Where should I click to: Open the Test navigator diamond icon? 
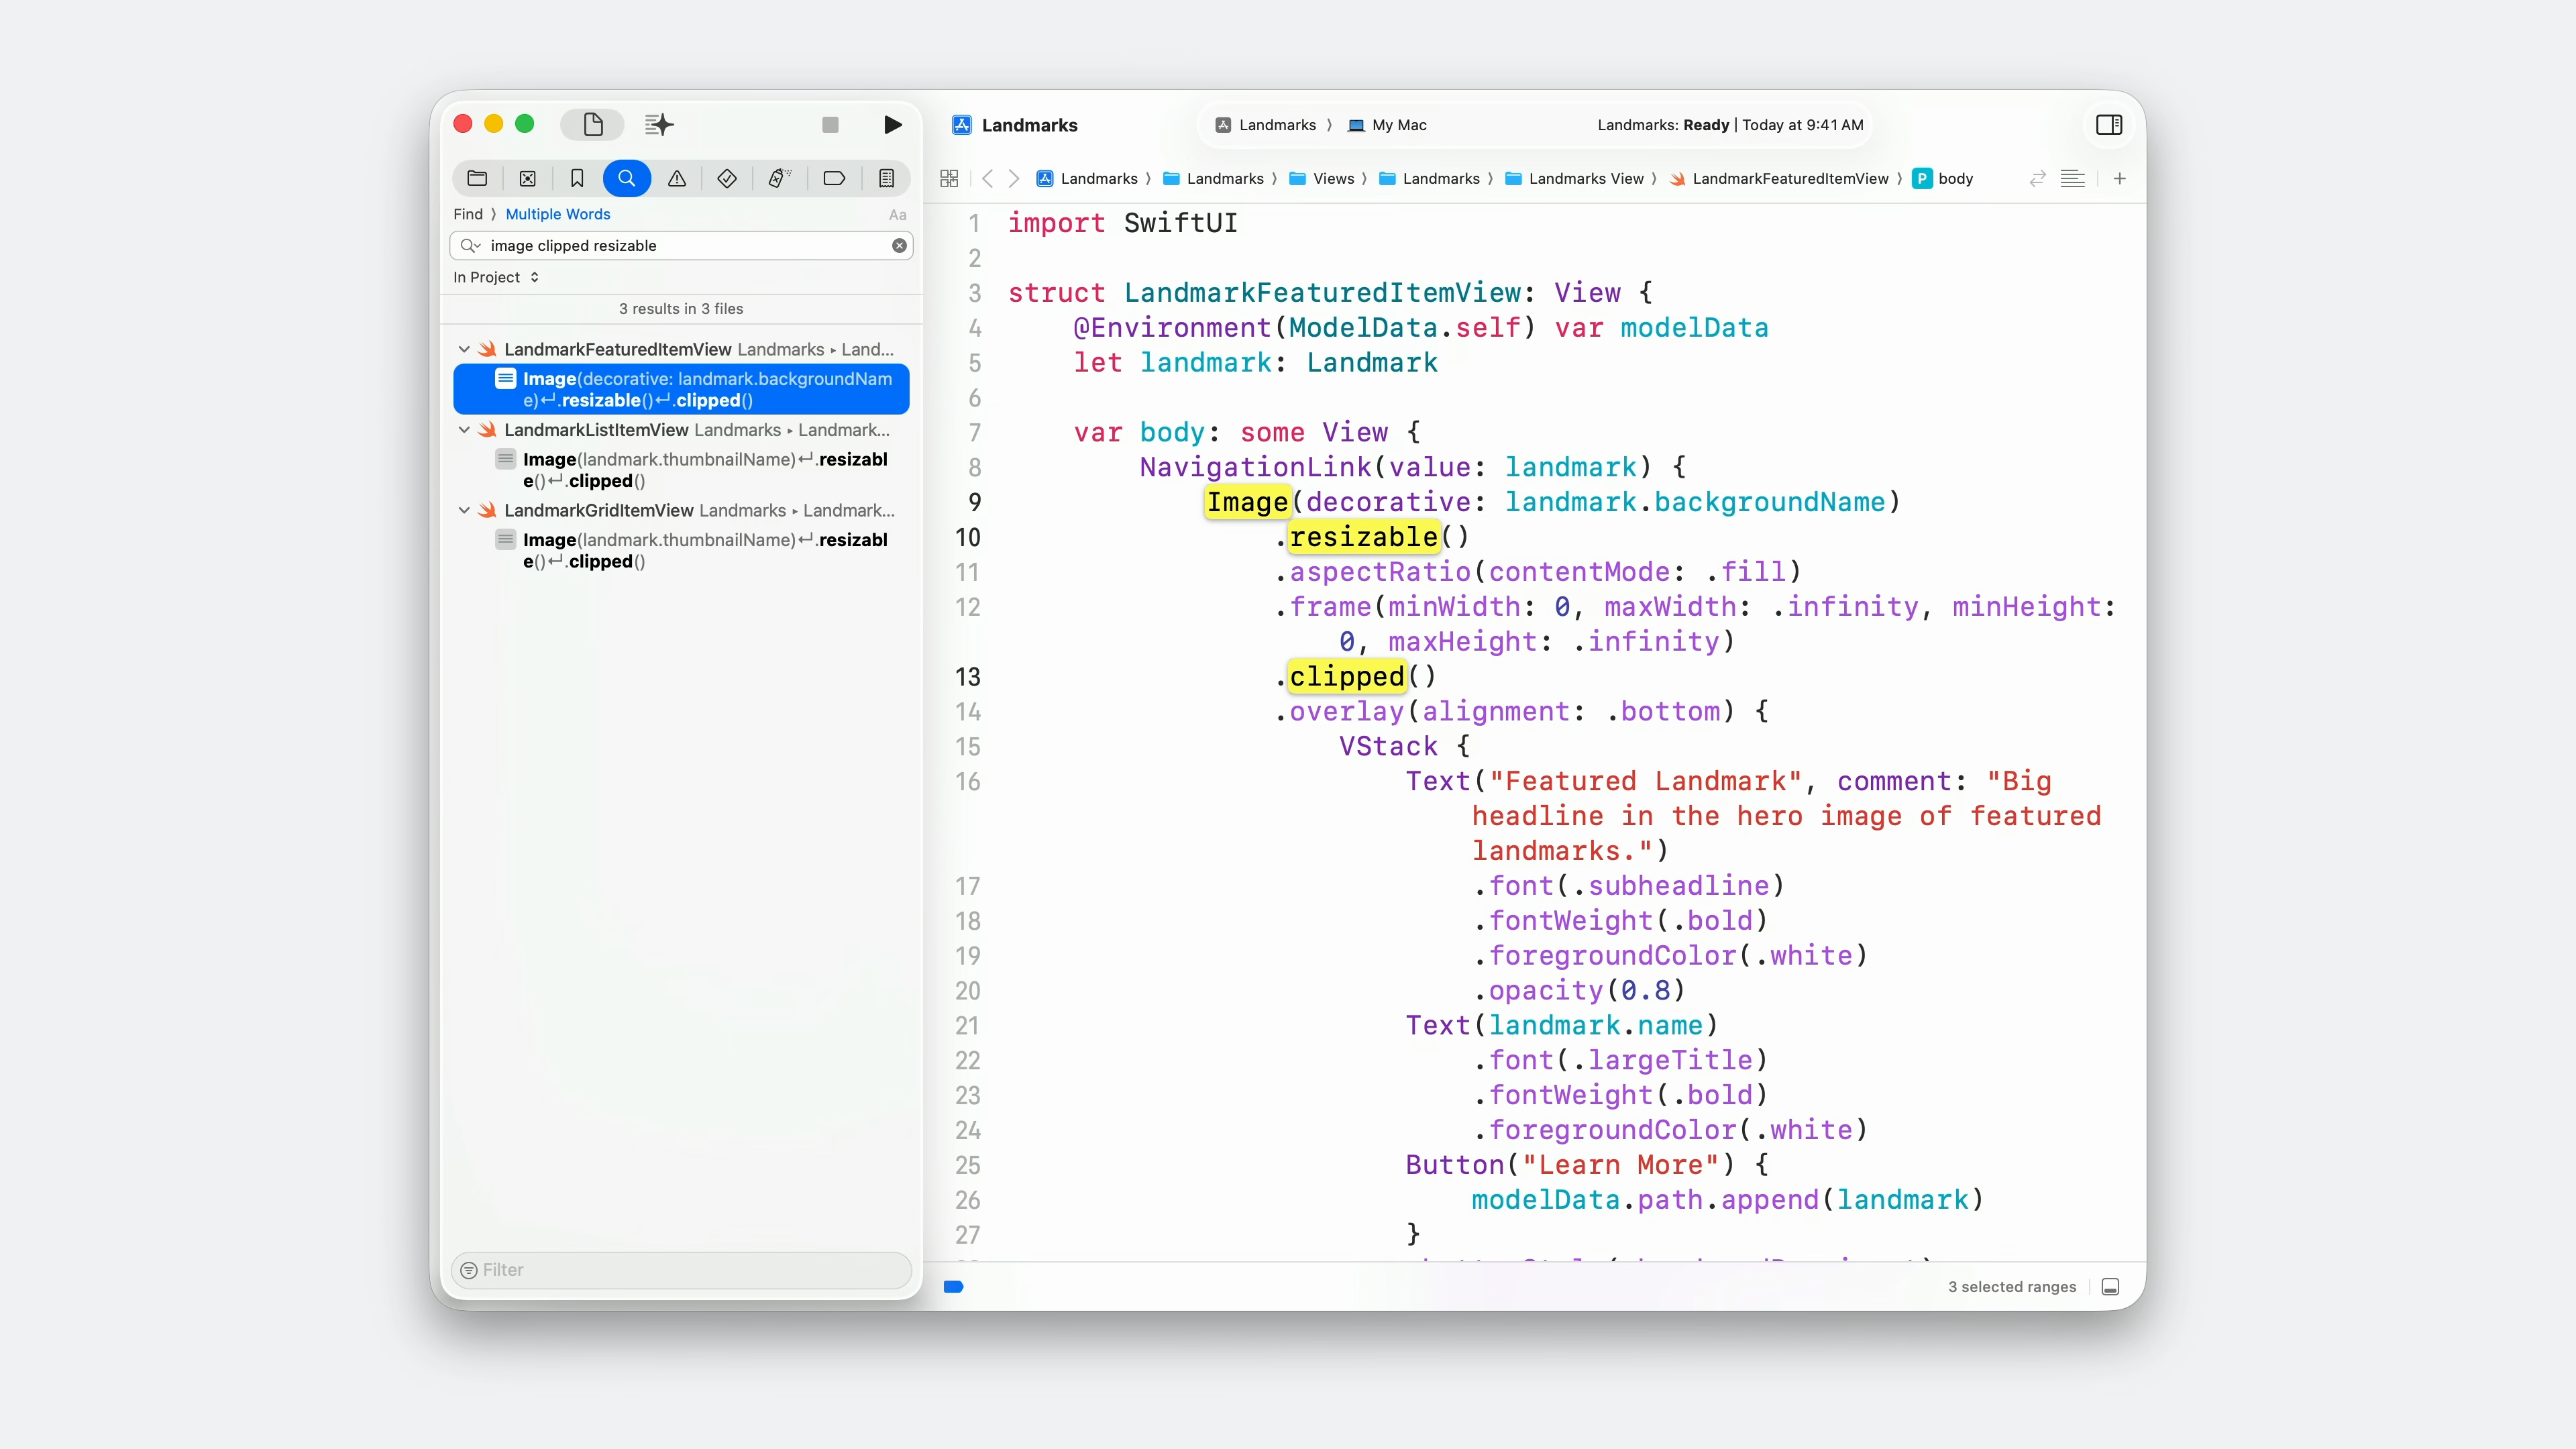point(727,178)
